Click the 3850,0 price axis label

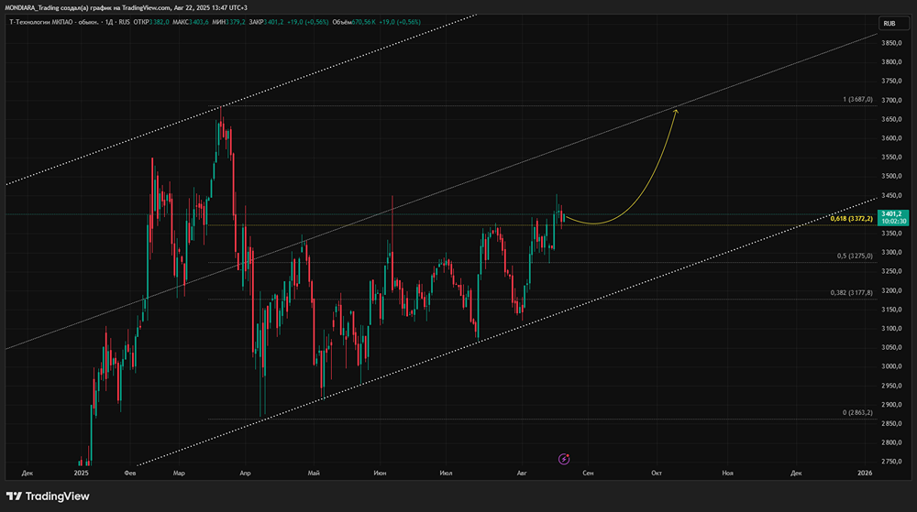click(891, 43)
